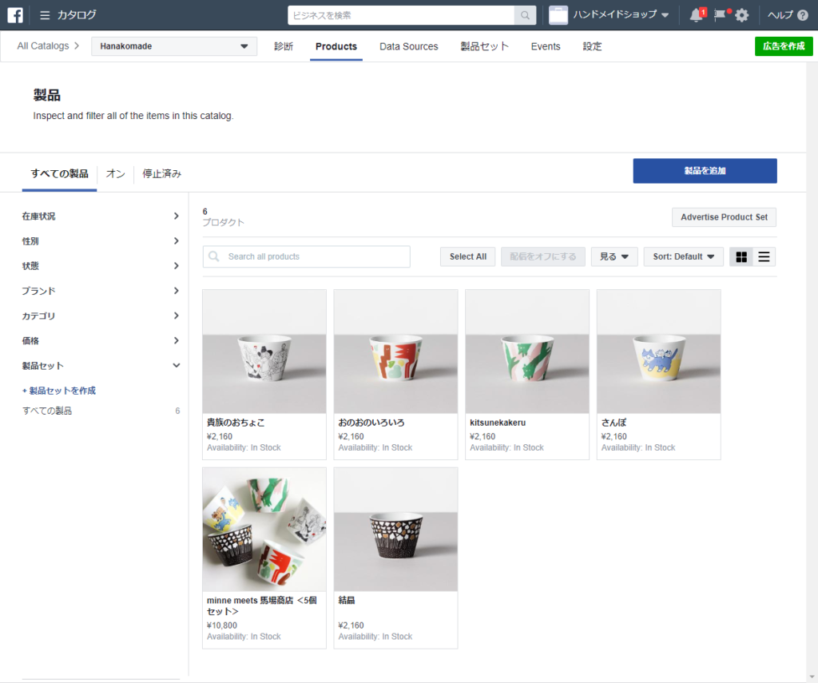The height and width of the screenshot is (683, 818).
Task: Switch to the 製品セット tab in navigation
Action: [x=485, y=46]
